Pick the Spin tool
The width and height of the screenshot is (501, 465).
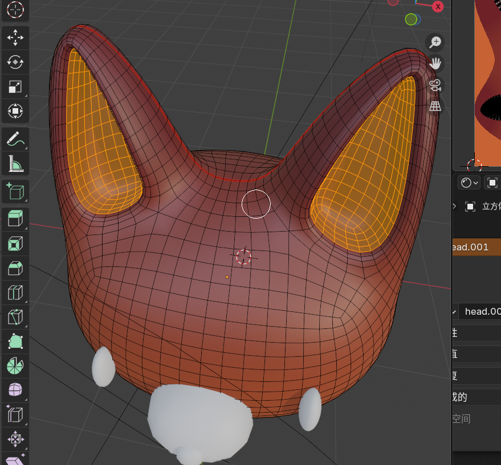(15, 365)
